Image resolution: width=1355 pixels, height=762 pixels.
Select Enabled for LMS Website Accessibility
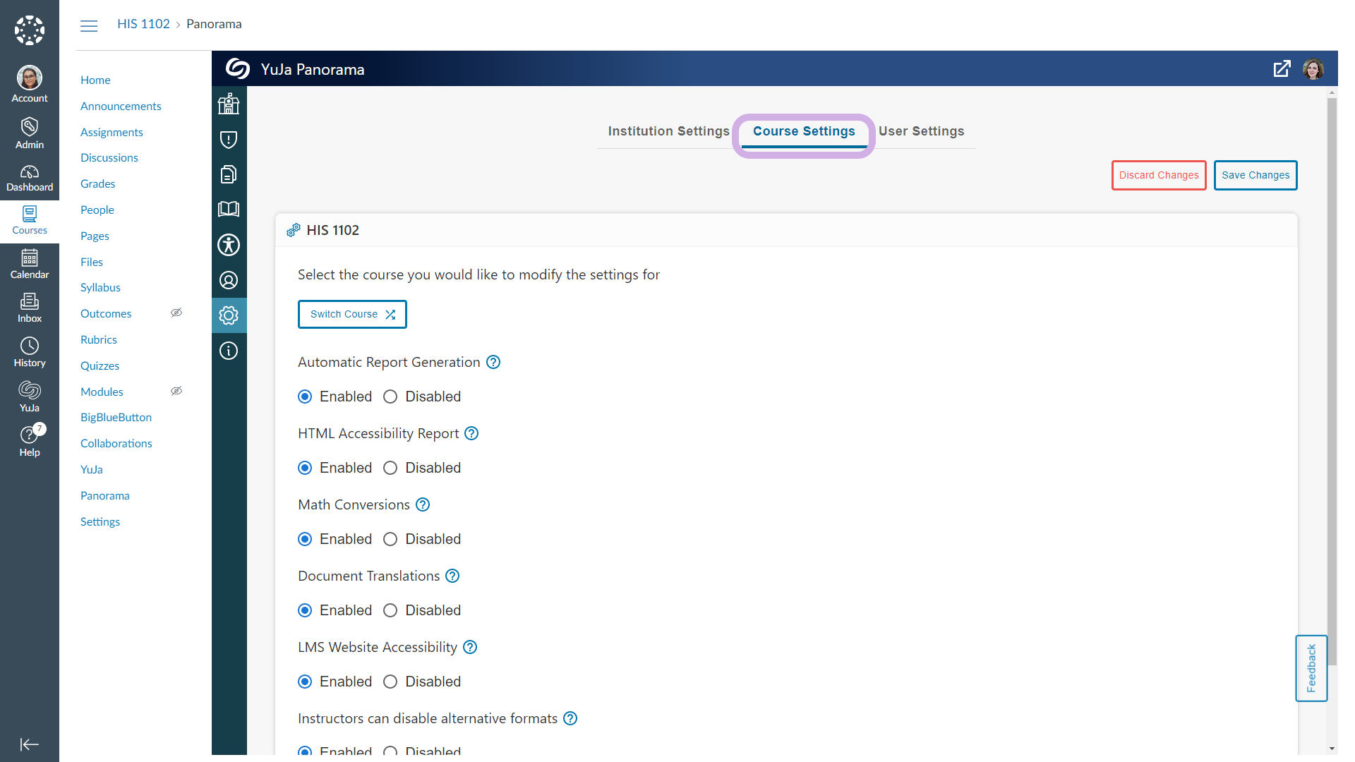[x=305, y=682]
